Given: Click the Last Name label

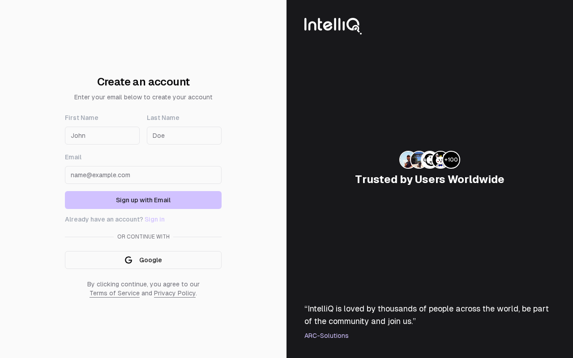Looking at the screenshot, I should coord(163,118).
